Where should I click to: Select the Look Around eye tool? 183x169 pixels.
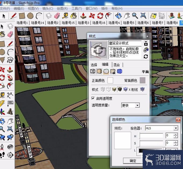coord(10,147)
